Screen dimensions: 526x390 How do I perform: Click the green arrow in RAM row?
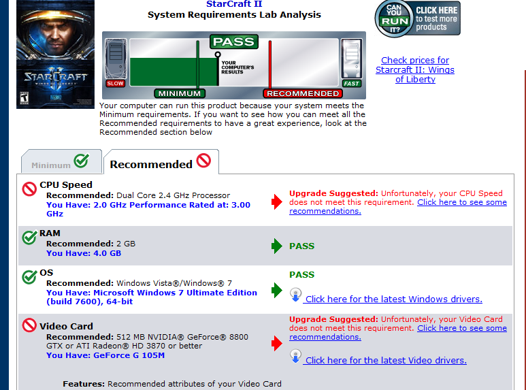[x=277, y=246]
